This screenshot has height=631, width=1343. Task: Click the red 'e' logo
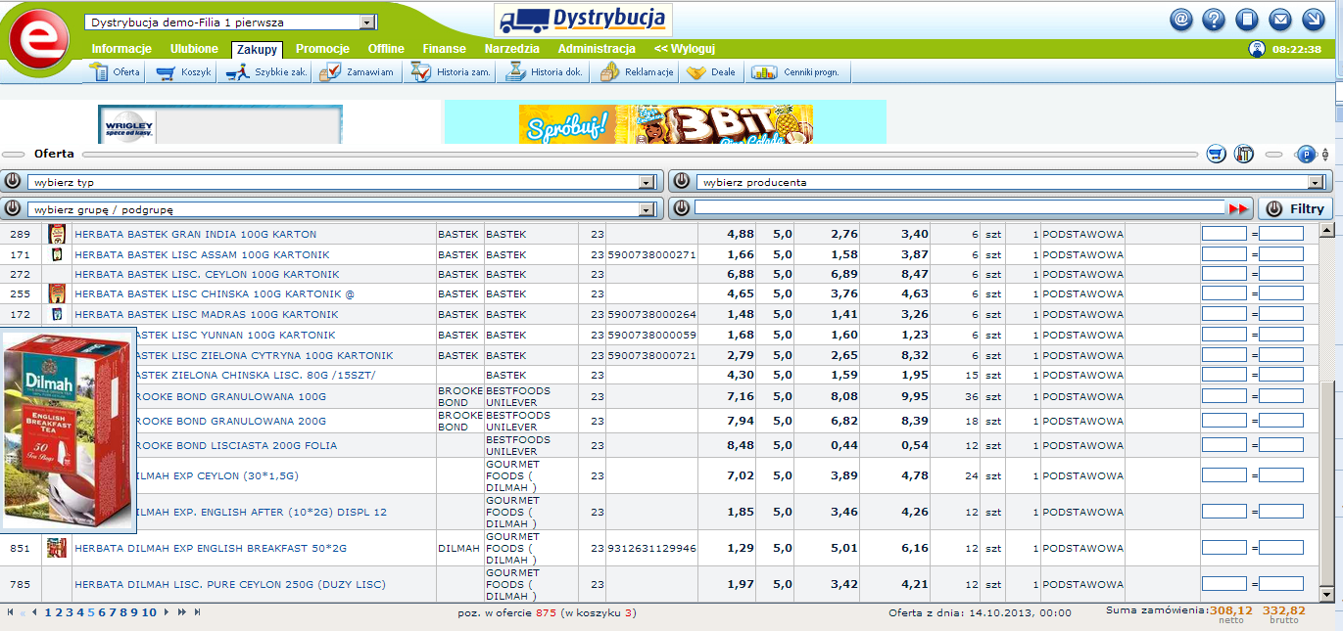[37, 41]
